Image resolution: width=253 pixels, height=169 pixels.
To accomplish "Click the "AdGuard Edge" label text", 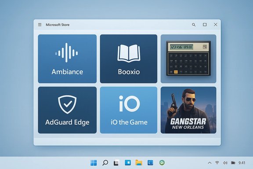I will click(x=67, y=122).
